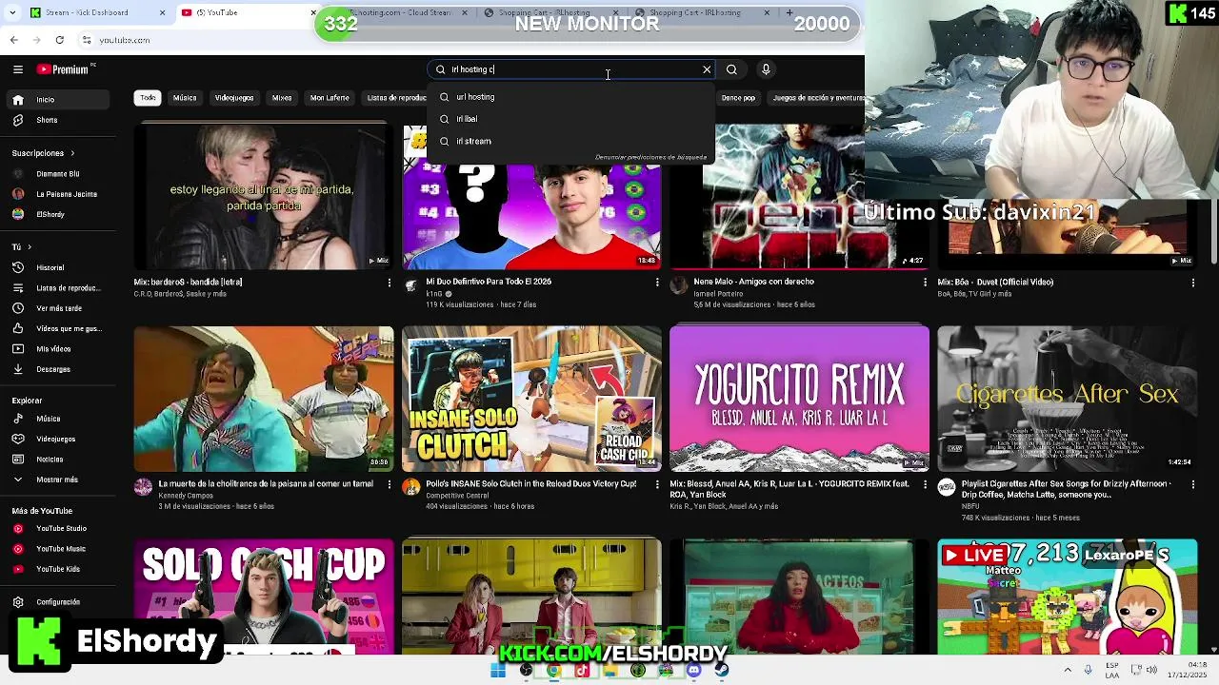
Task: Switch to 'Stream - Kick Dashboard' browser tab
Action: [98, 12]
